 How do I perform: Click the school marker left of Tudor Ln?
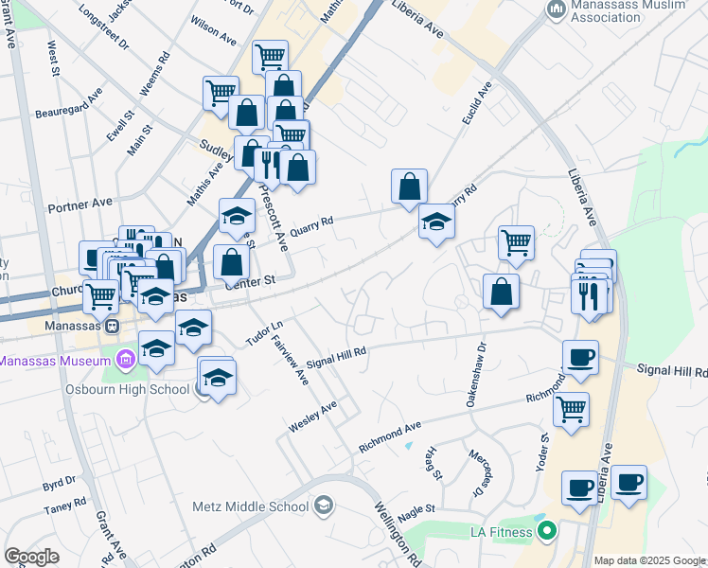(194, 328)
